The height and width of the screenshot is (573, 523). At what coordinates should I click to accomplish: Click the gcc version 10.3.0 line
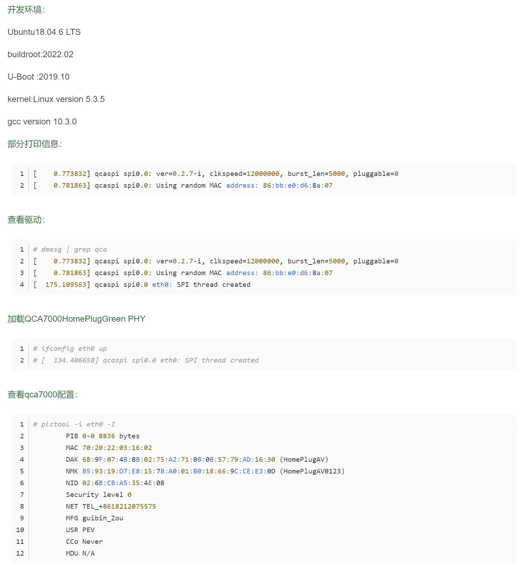point(42,122)
